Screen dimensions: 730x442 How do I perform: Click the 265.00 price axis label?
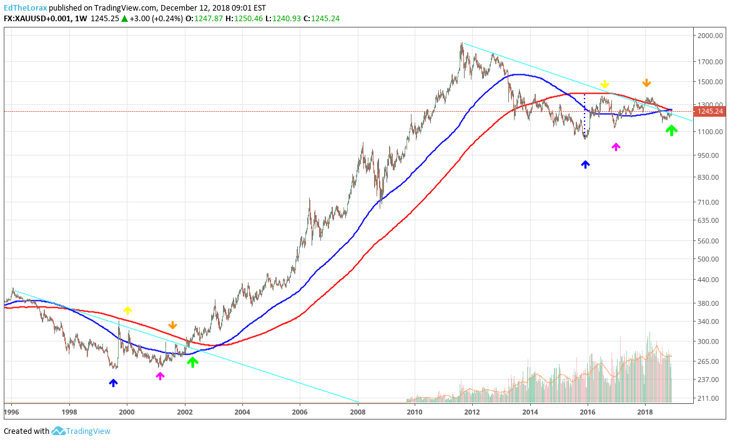tap(710, 361)
